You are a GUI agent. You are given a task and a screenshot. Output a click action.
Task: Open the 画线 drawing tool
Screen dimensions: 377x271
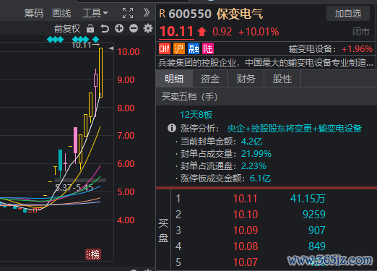[61, 13]
